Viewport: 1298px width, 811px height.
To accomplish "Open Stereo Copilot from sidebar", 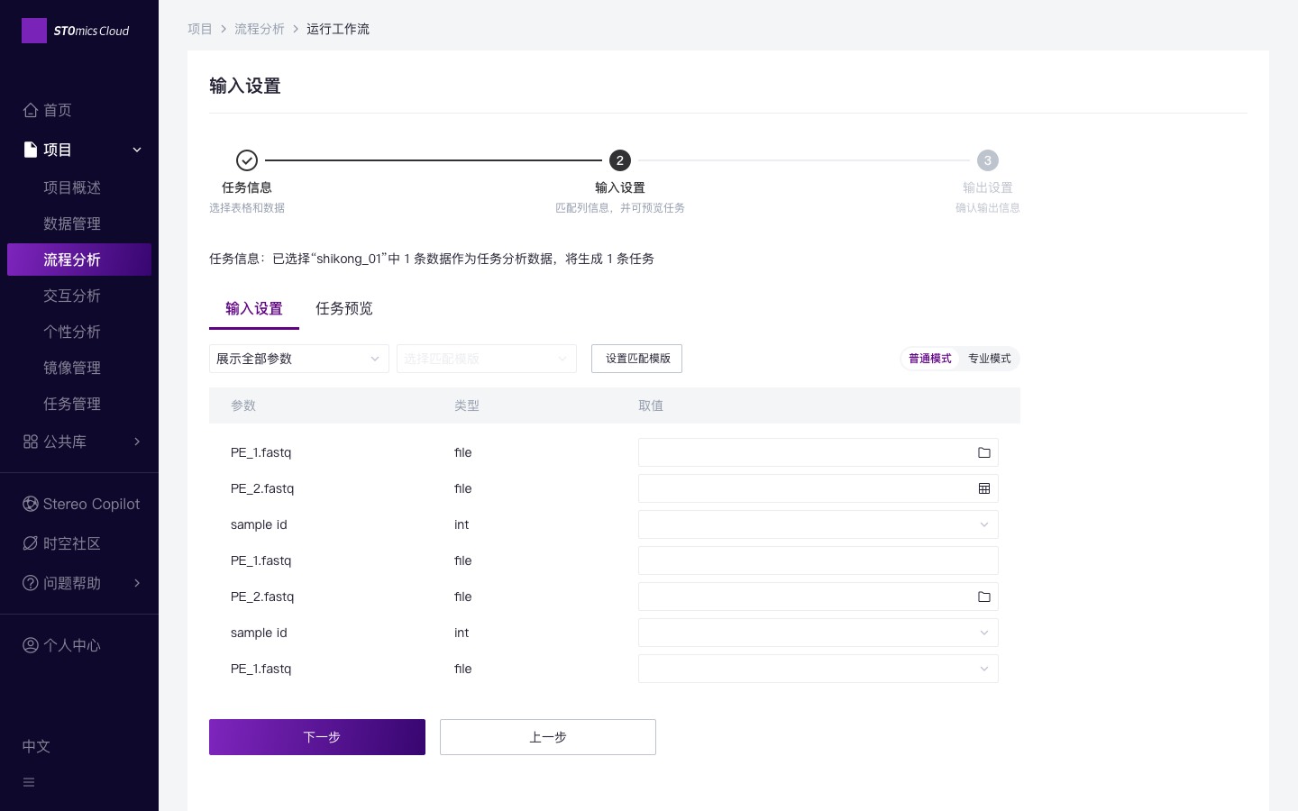I will click(x=81, y=504).
